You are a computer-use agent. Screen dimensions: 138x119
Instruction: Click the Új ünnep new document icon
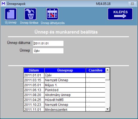point(11,14)
